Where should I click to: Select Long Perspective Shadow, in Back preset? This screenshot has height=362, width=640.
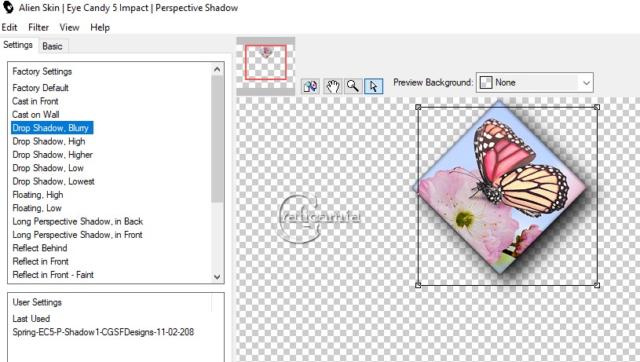[x=78, y=221]
